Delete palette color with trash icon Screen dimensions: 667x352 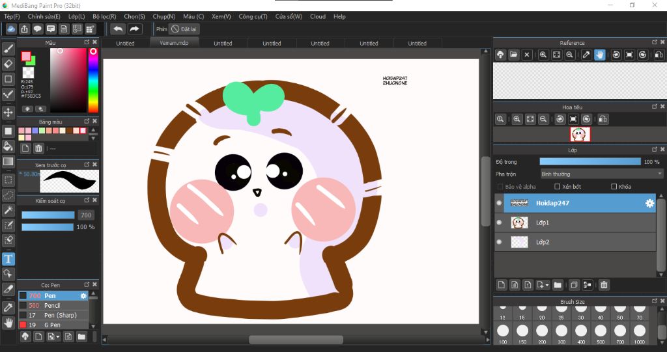38,148
